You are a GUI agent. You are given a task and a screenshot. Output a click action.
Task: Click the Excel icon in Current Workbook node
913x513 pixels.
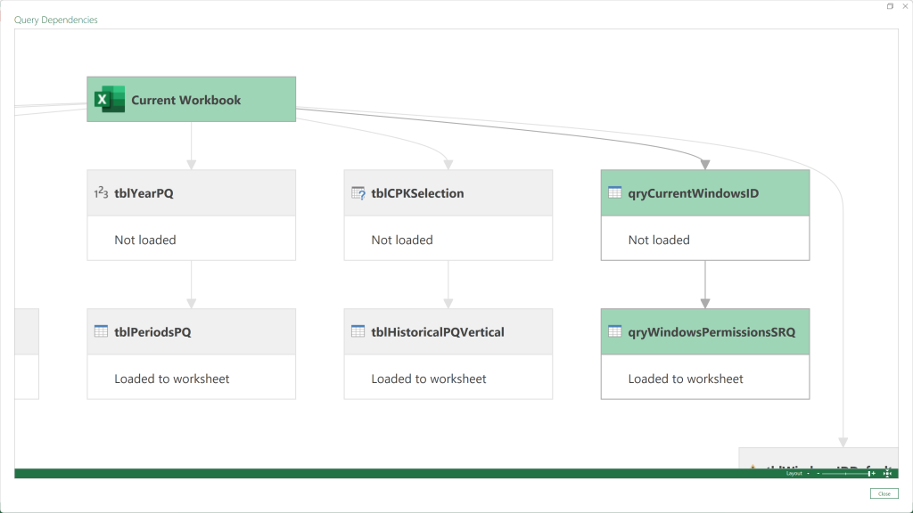(x=110, y=100)
